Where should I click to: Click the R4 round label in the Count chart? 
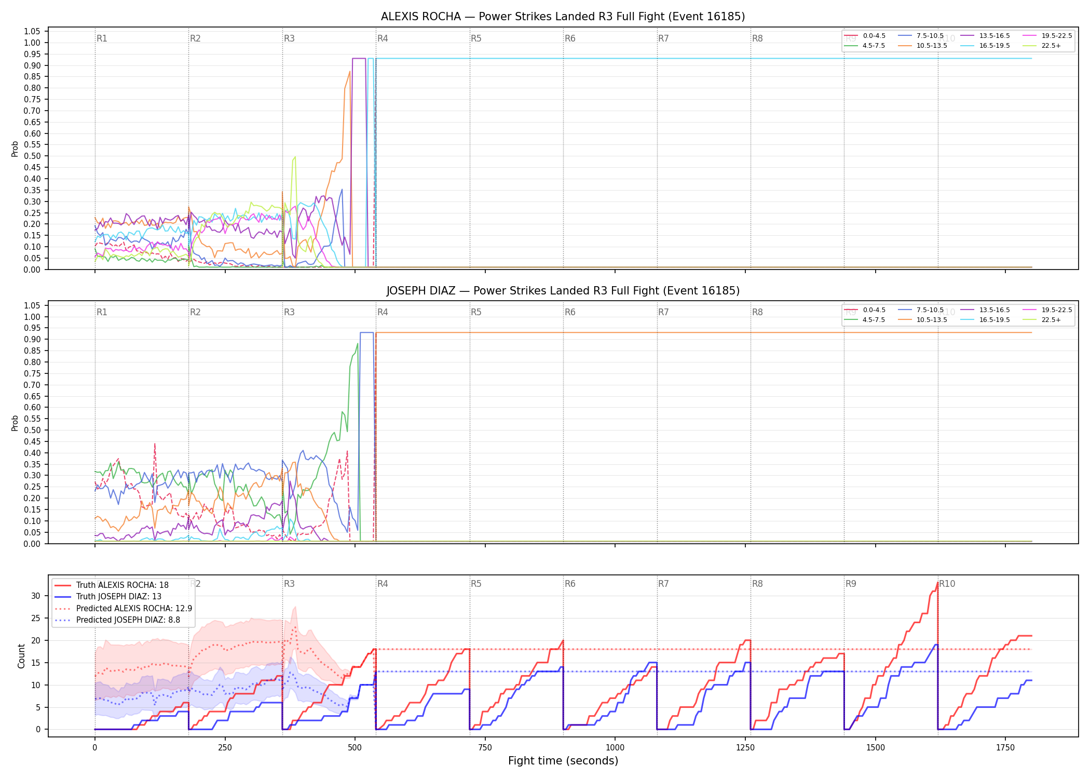point(383,584)
